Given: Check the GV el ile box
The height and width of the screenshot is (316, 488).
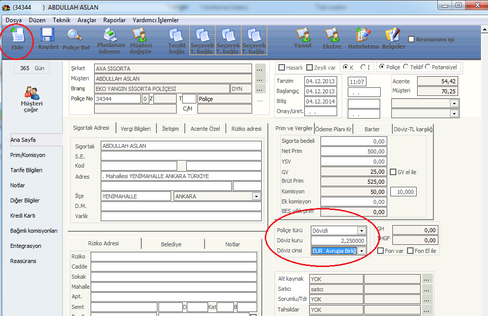Looking at the screenshot, I should click(x=393, y=172).
